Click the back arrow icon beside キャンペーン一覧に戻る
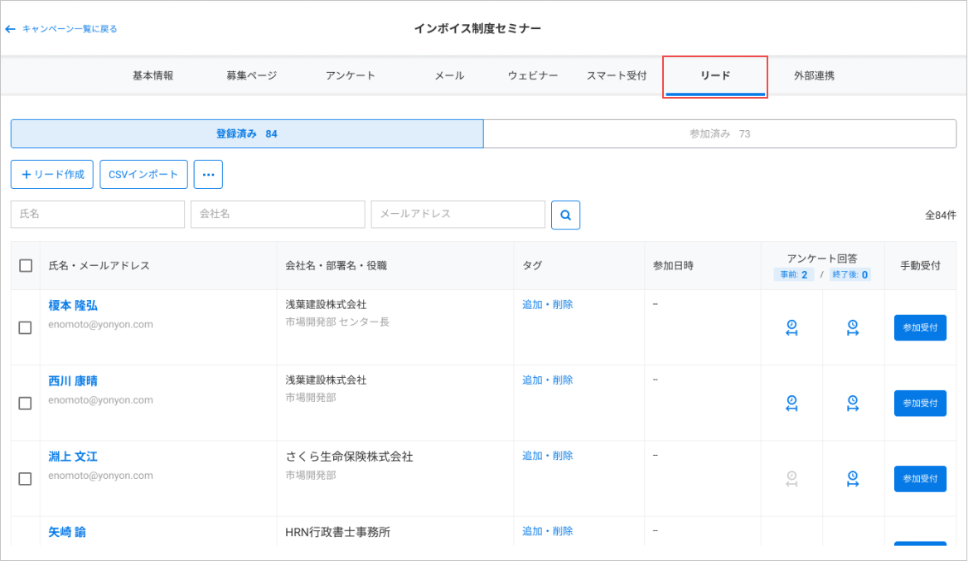Screen dimensions: 968x561 (10, 29)
